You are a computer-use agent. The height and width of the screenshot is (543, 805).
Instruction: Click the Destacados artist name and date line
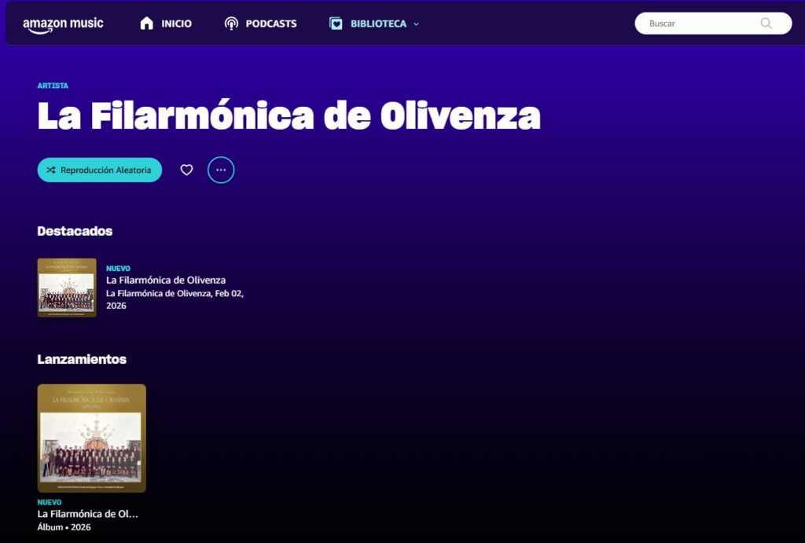click(175, 299)
